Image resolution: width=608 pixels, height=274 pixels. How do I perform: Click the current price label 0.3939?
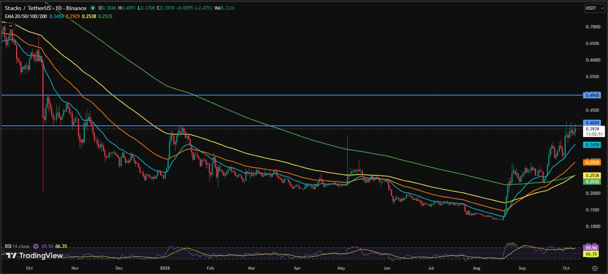[593, 129]
